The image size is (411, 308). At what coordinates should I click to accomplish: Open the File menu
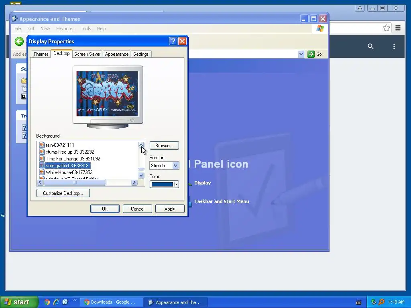pos(18,28)
